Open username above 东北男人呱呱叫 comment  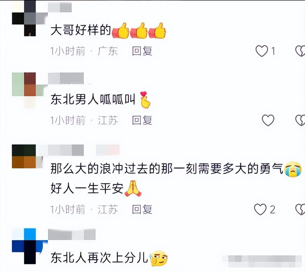(66, 78)
